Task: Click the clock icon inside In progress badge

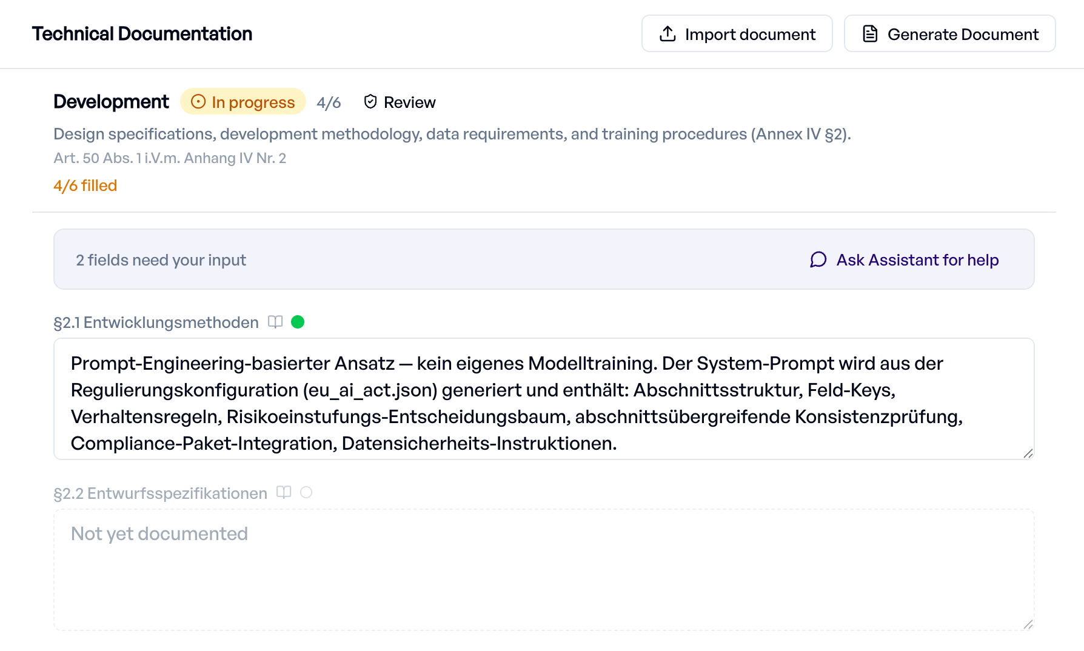Action: click(199, 102)
